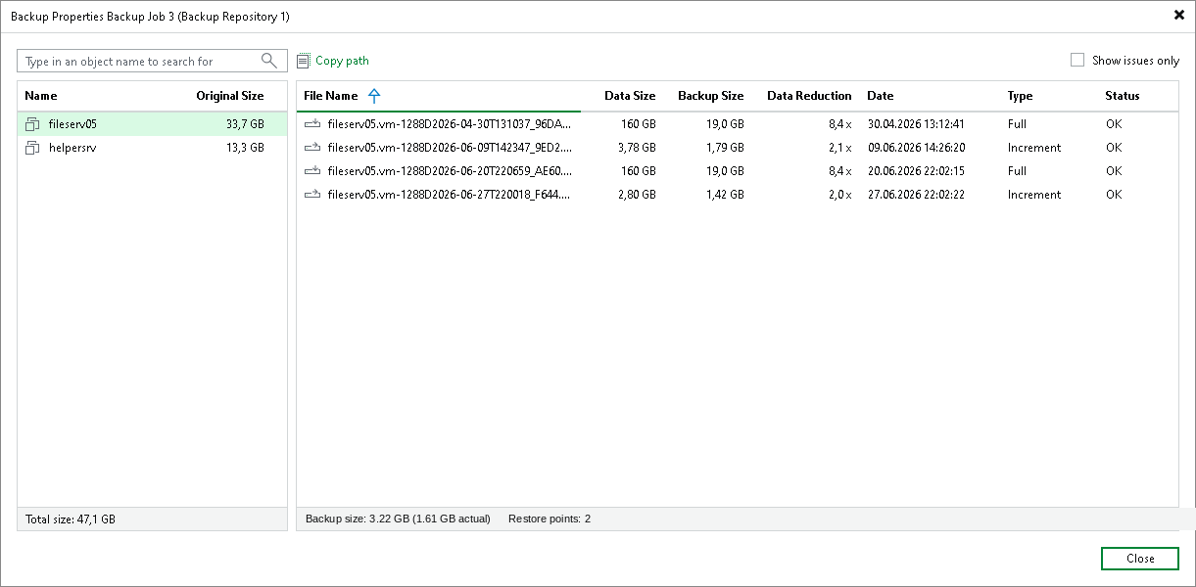The image size is (1196, 587).
Task: Click date 09.06.2026 14:26:20
Action: [916, 148]
